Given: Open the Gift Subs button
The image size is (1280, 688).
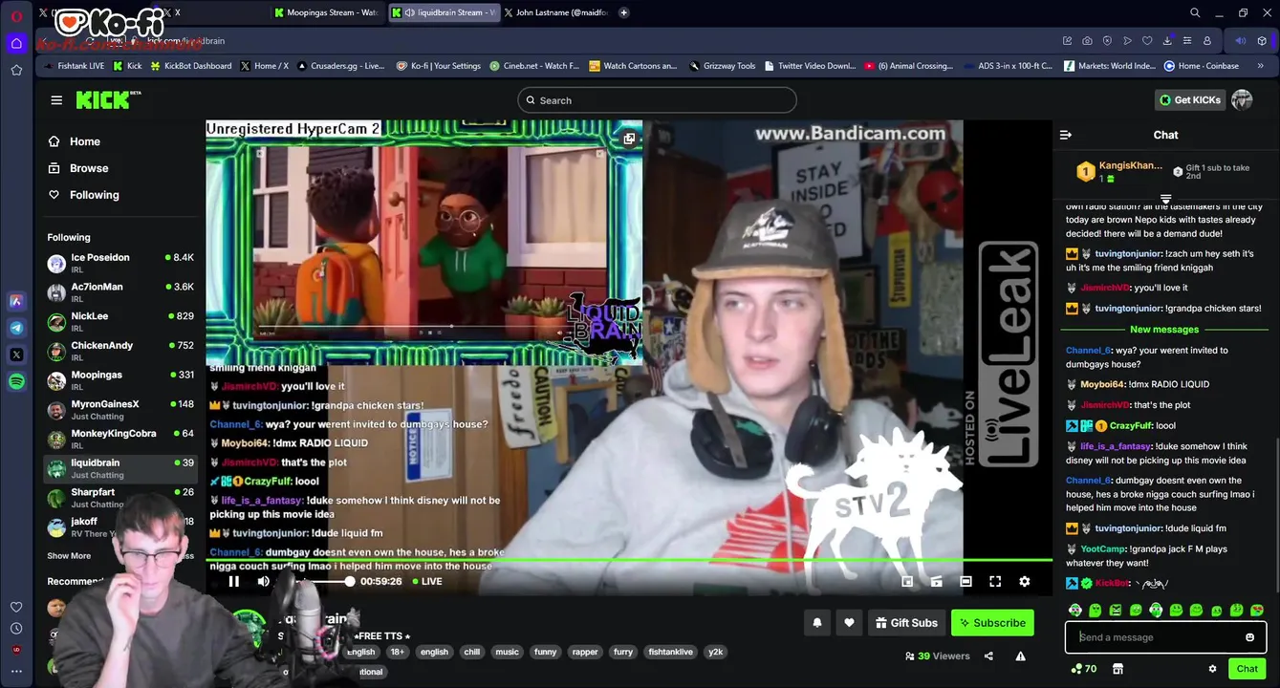Looking at the screenshot, I should pos(906,623).
